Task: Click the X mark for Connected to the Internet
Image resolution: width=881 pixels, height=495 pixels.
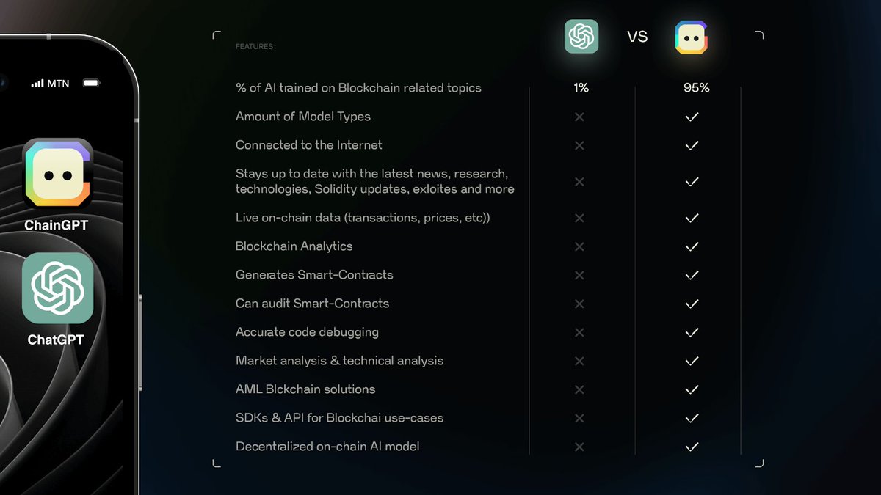Action: (579, 145)
